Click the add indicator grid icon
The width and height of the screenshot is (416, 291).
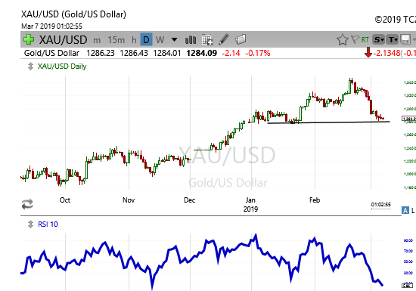(x=207, y=40)
